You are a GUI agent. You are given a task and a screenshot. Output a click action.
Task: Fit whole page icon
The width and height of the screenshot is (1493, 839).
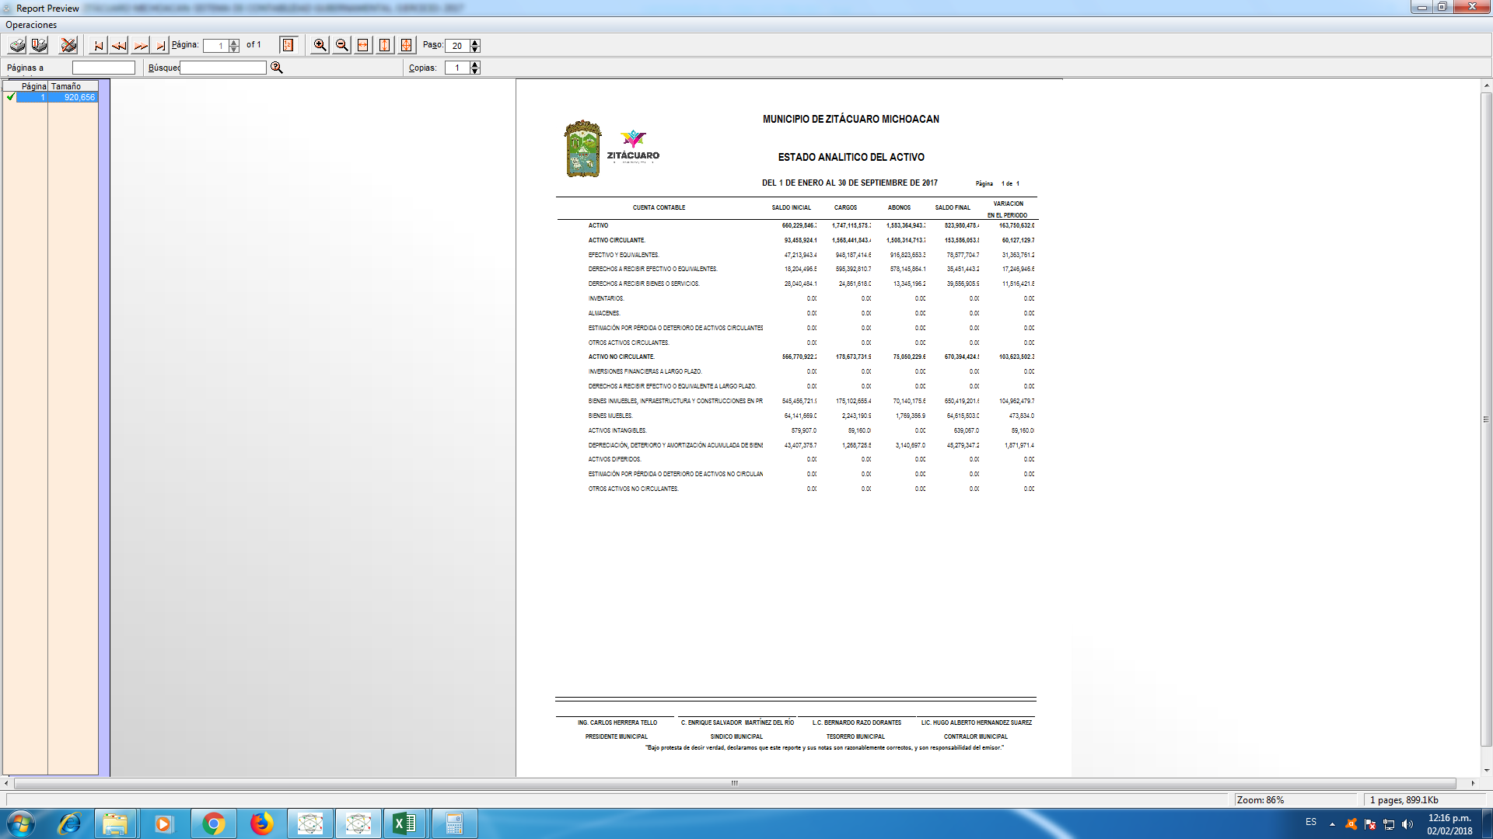(406, 45)
